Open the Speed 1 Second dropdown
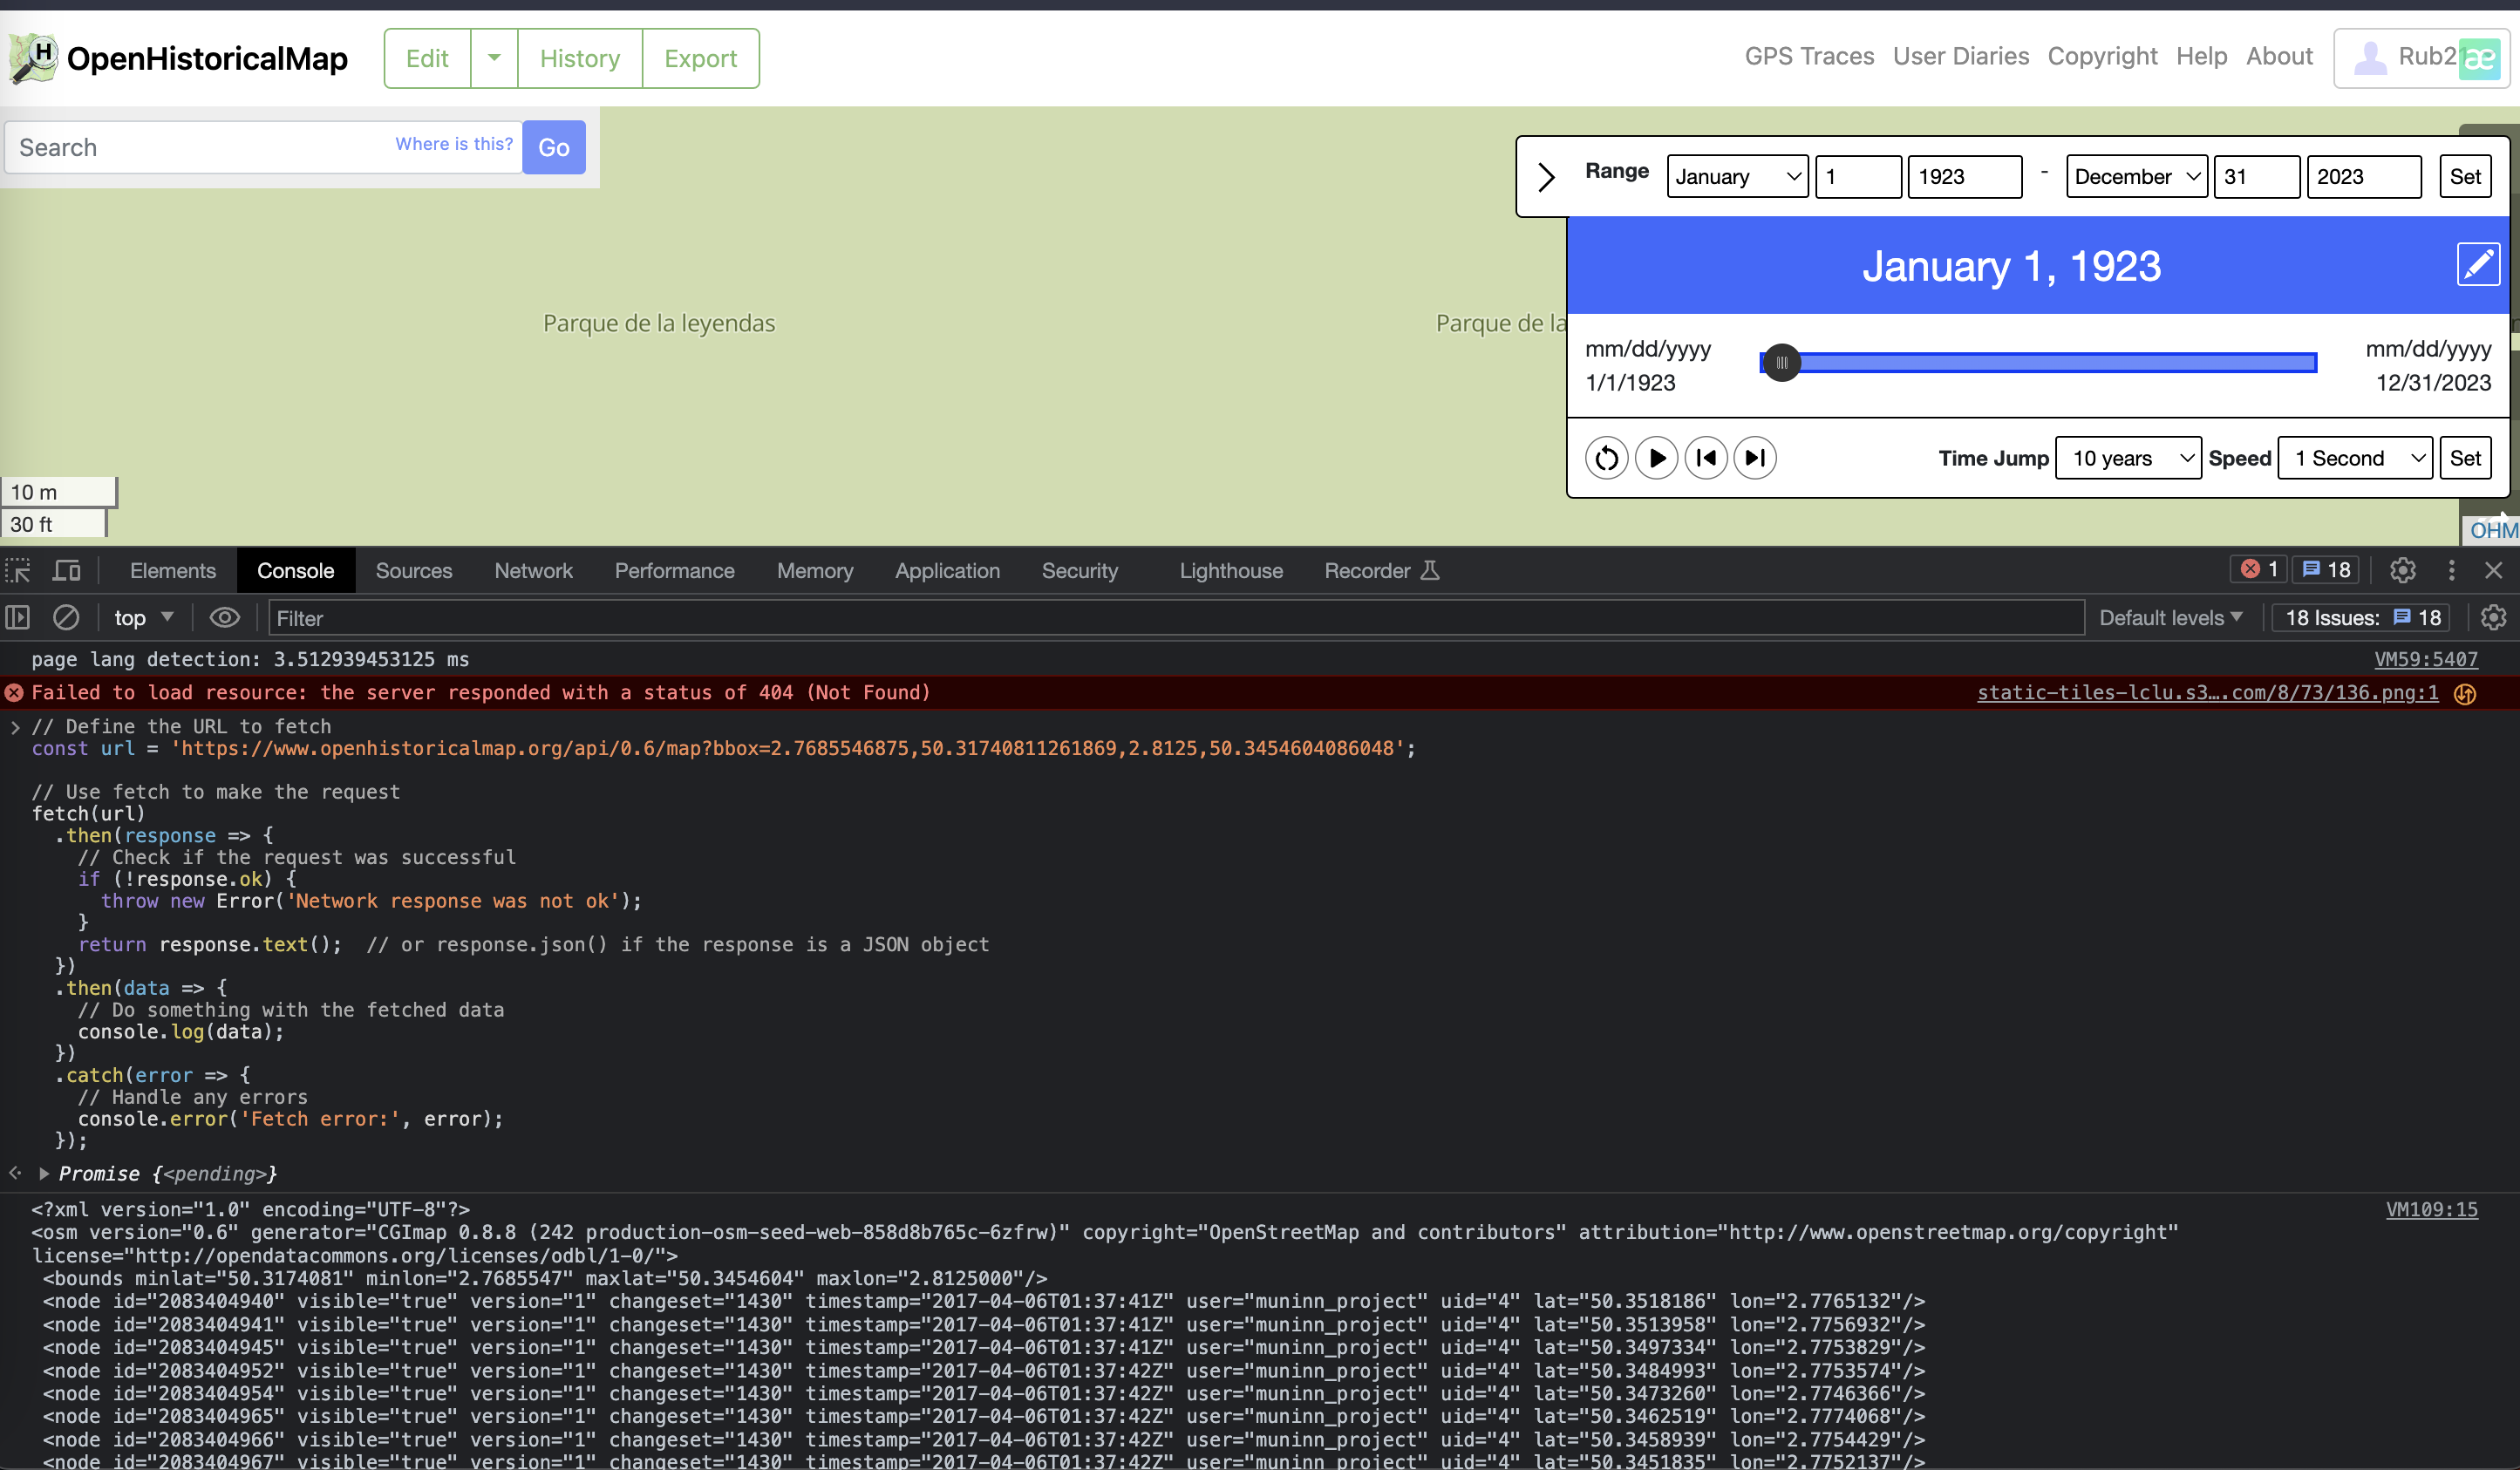This screenshot has width=2520, height=1470. tap(2355, 458)
